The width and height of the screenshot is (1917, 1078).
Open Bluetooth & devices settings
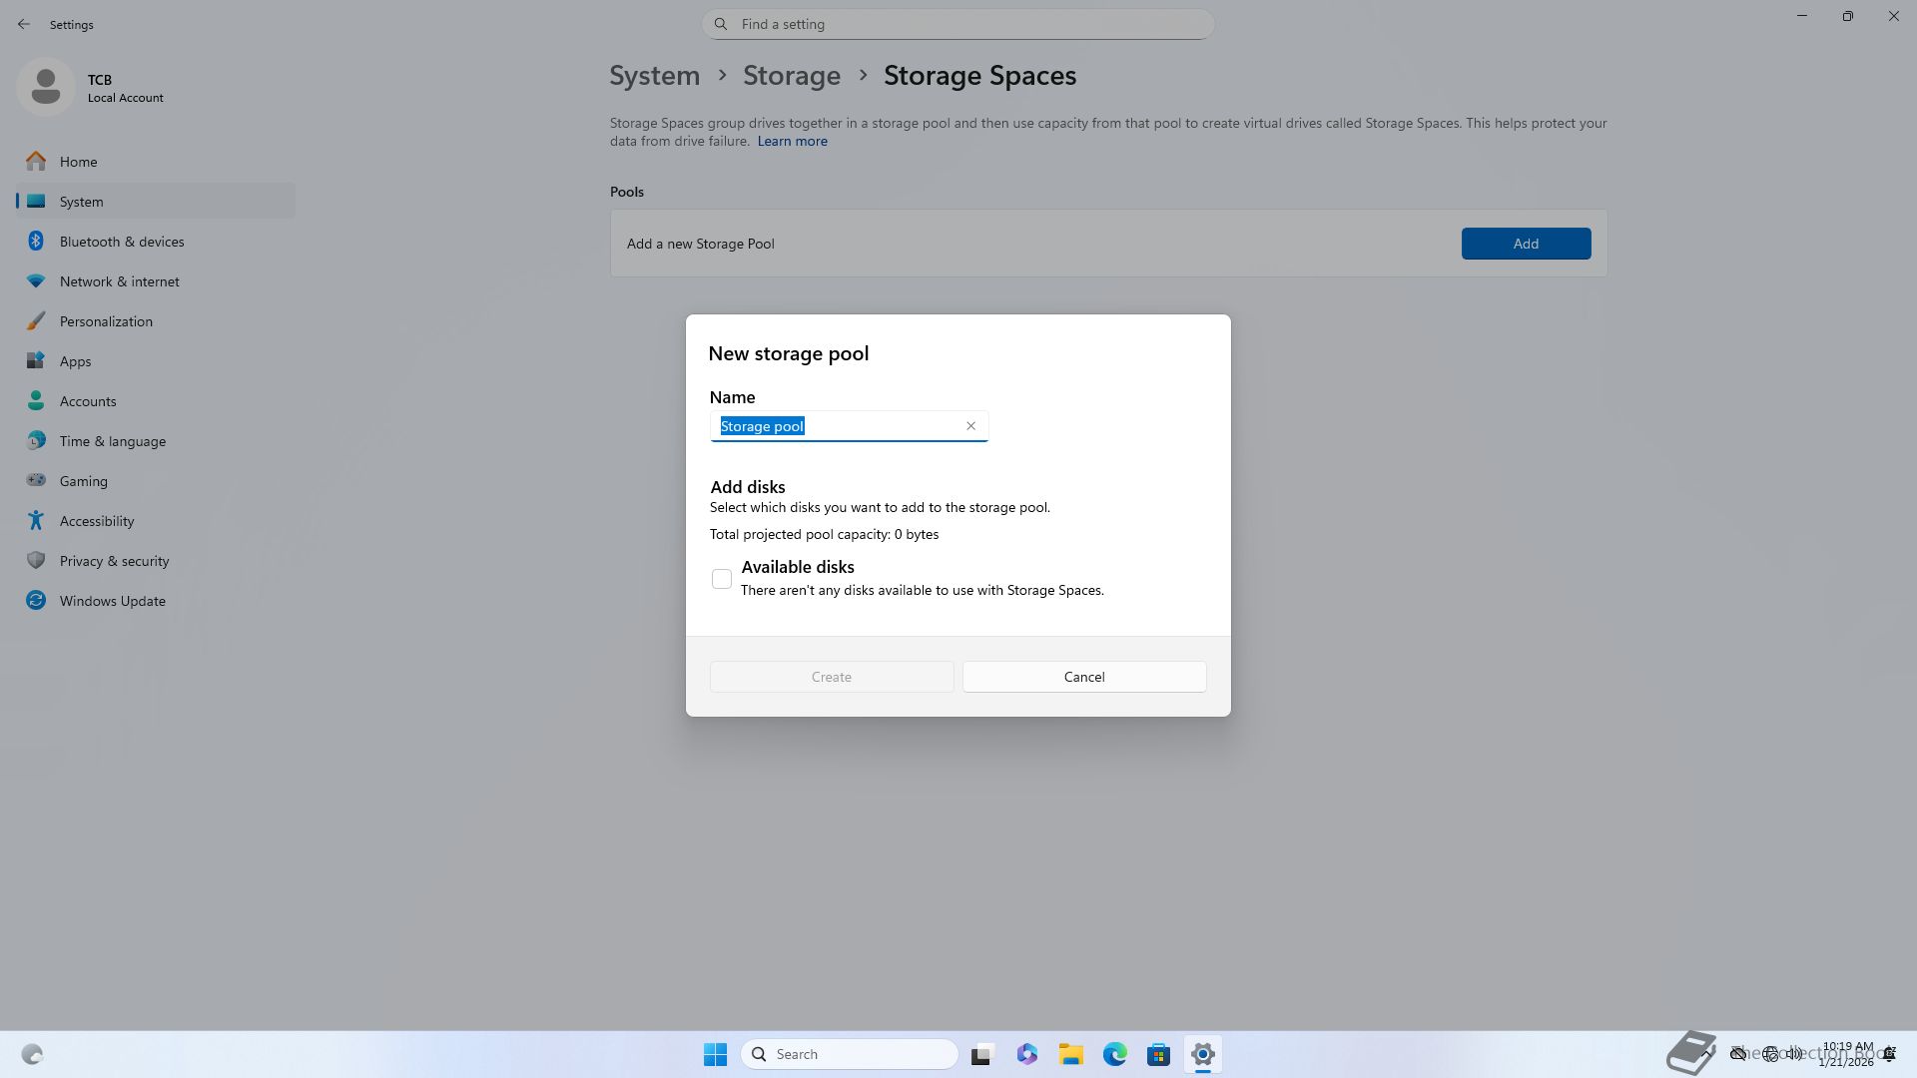(121, 242)
